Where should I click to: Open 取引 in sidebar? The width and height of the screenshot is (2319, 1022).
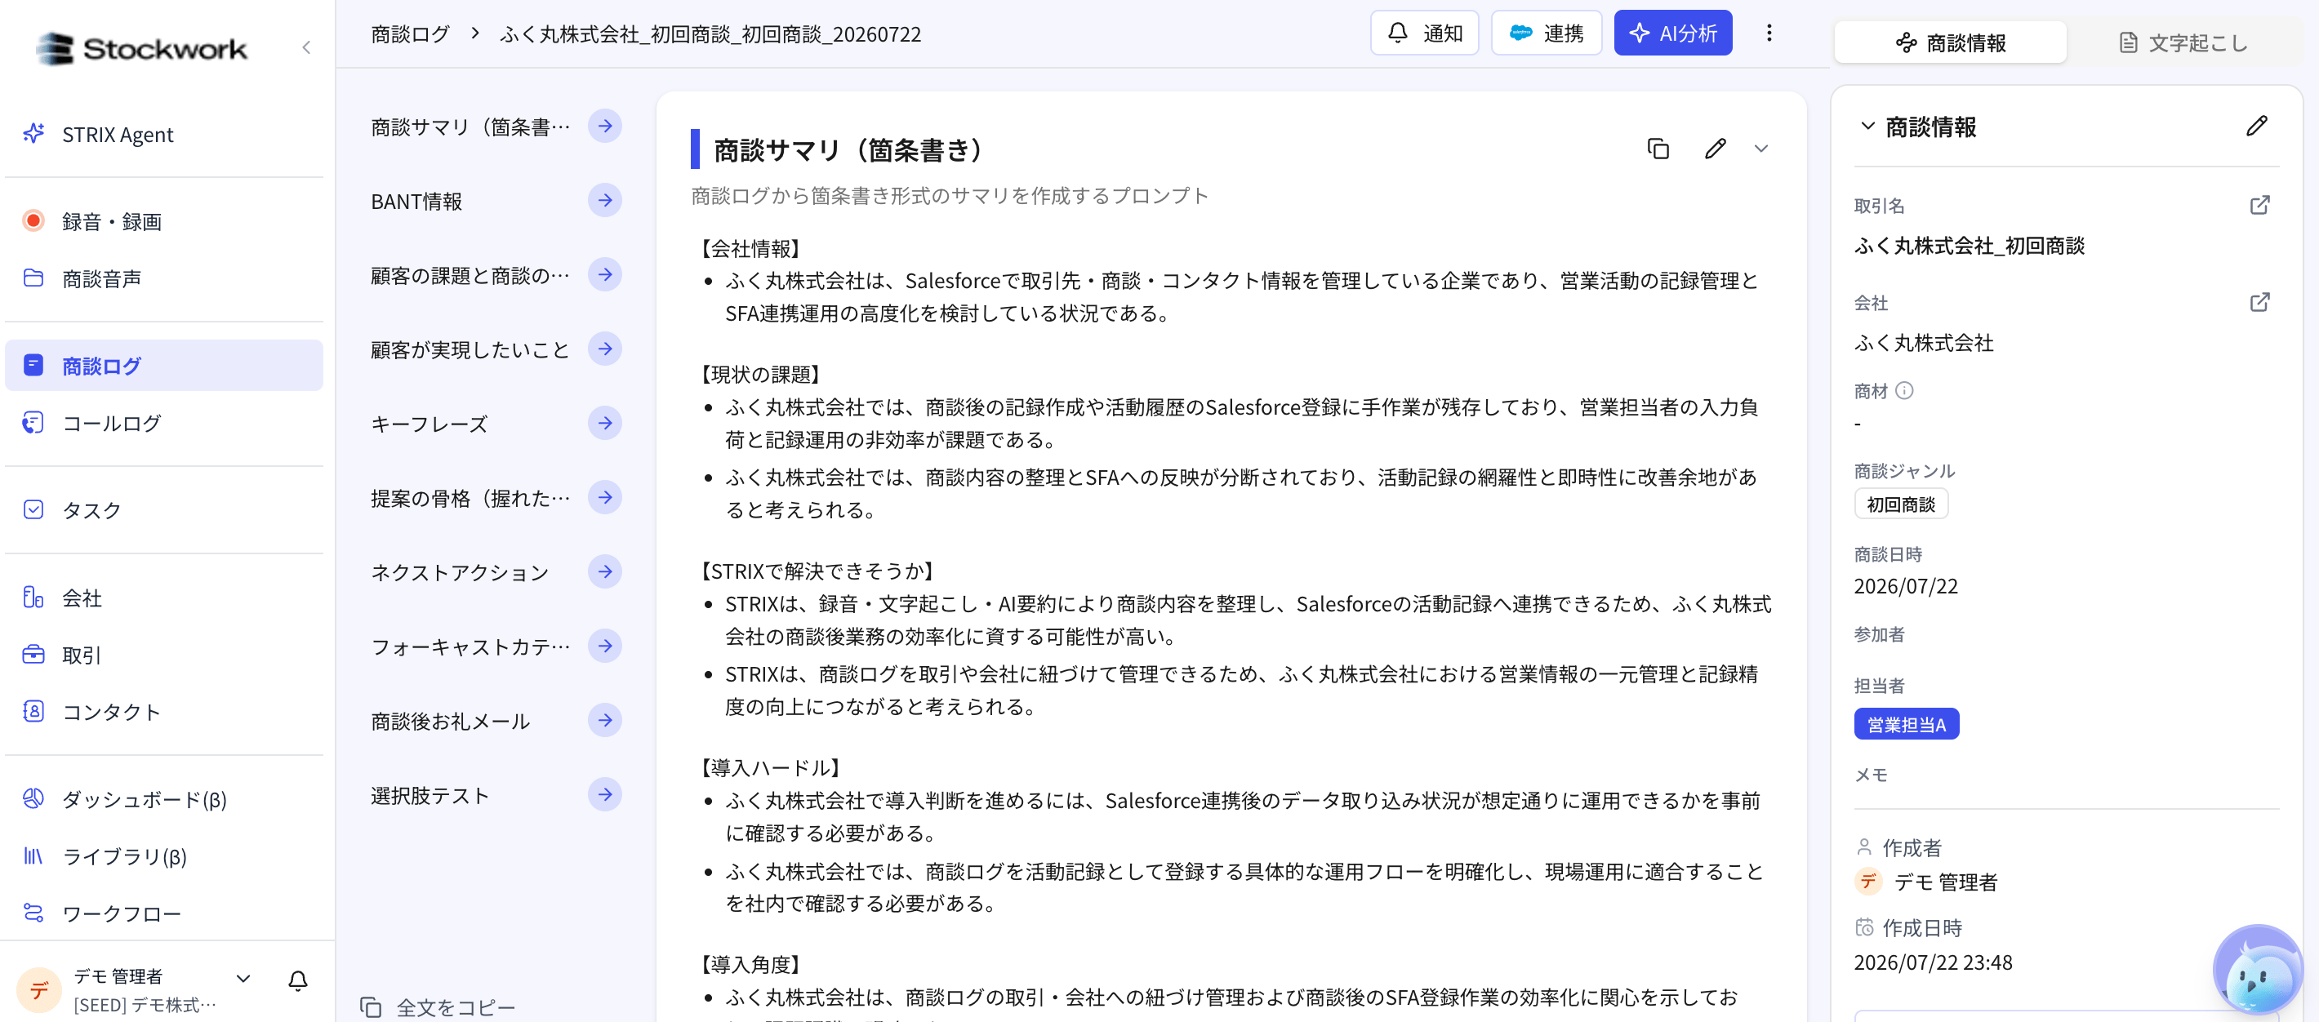tap(164, 654)
